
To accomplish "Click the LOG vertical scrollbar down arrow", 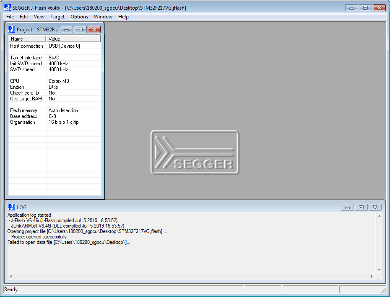I will click(x=379, y=270).
